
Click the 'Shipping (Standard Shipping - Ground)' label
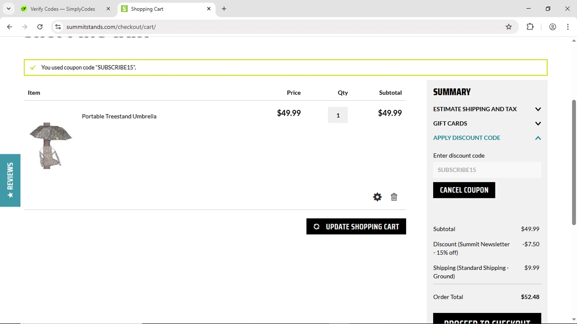(471, 272)
